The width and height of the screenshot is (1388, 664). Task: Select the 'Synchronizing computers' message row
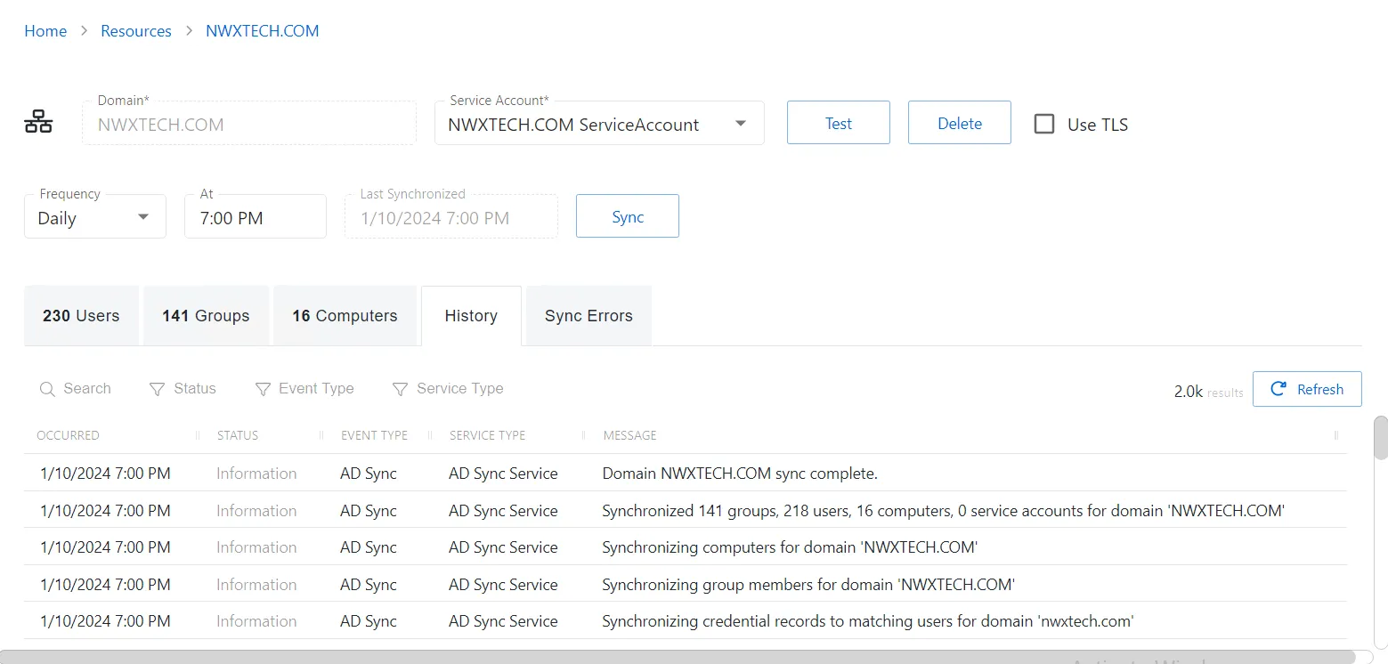686,547
